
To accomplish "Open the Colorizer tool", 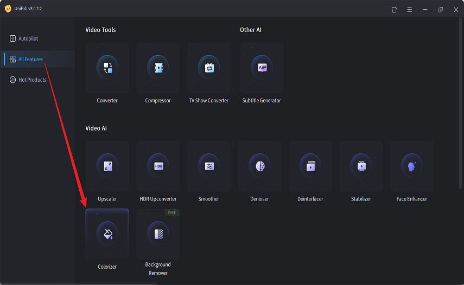I will (107, 234).
